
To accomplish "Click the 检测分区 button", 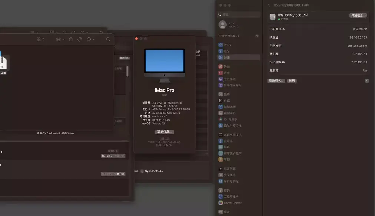I will (x=124, y=58).
